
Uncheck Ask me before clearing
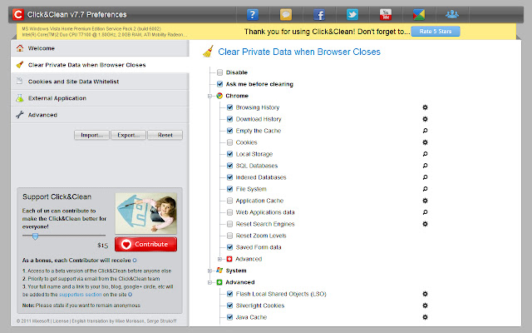pos(219,84)
